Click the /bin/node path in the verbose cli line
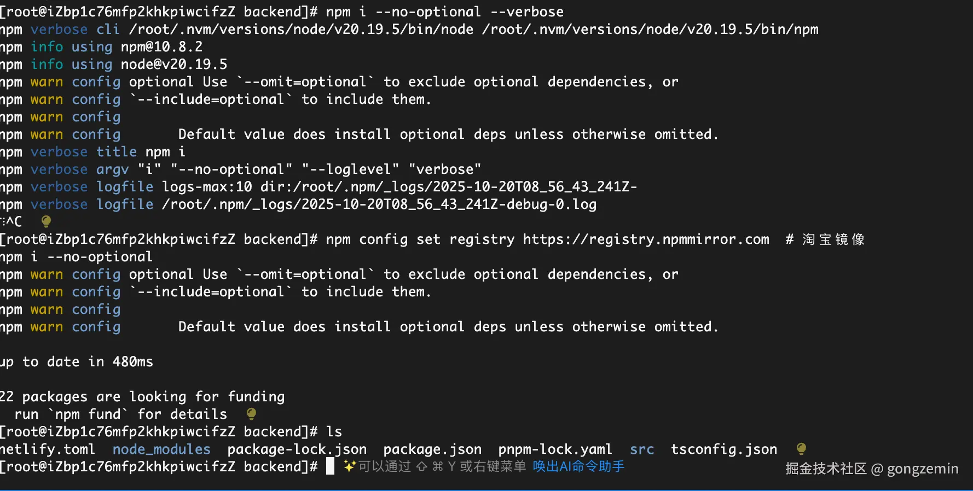 301,30
